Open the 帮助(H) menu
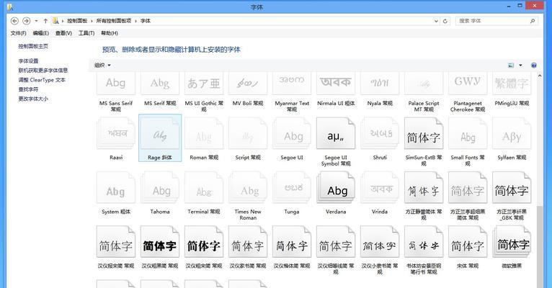Screen dimensions: 552x288 tap(110, 33)
